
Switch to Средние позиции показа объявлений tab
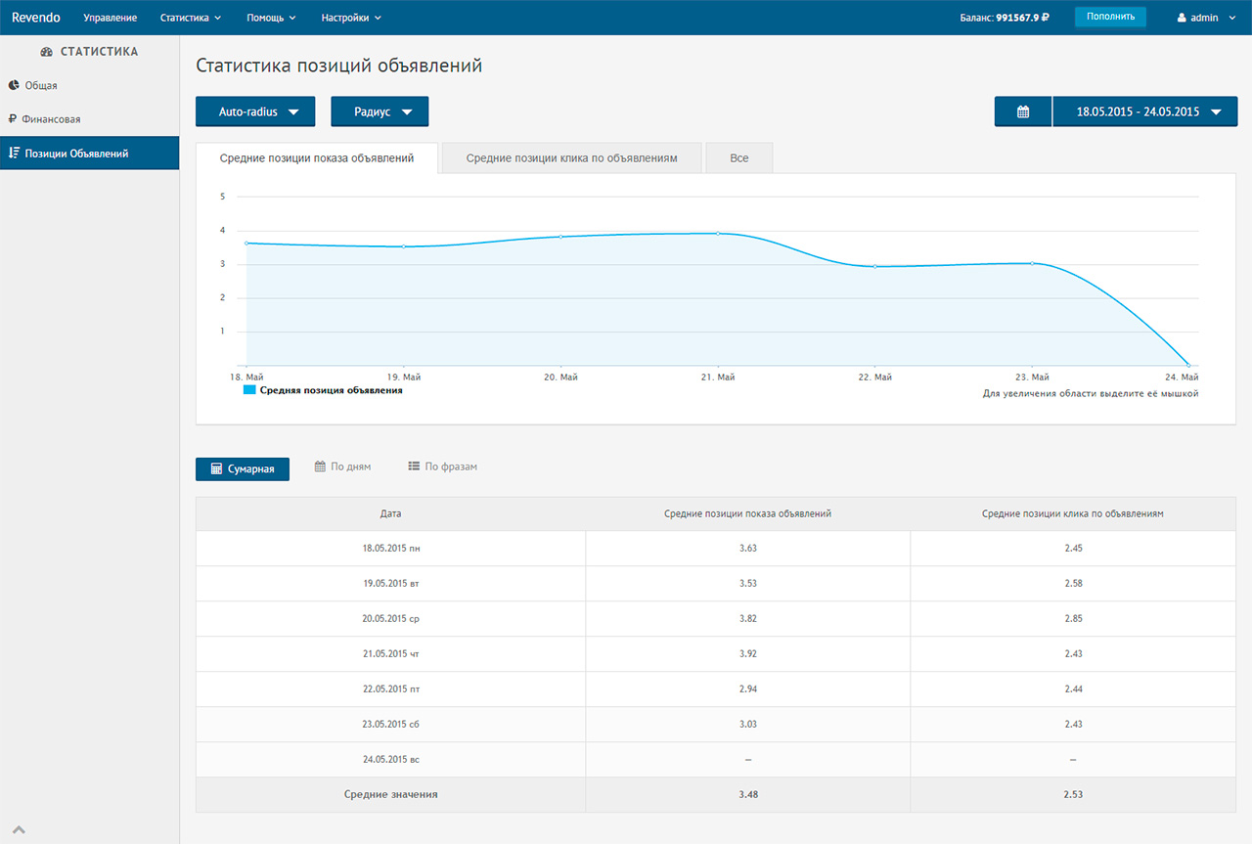317,157
